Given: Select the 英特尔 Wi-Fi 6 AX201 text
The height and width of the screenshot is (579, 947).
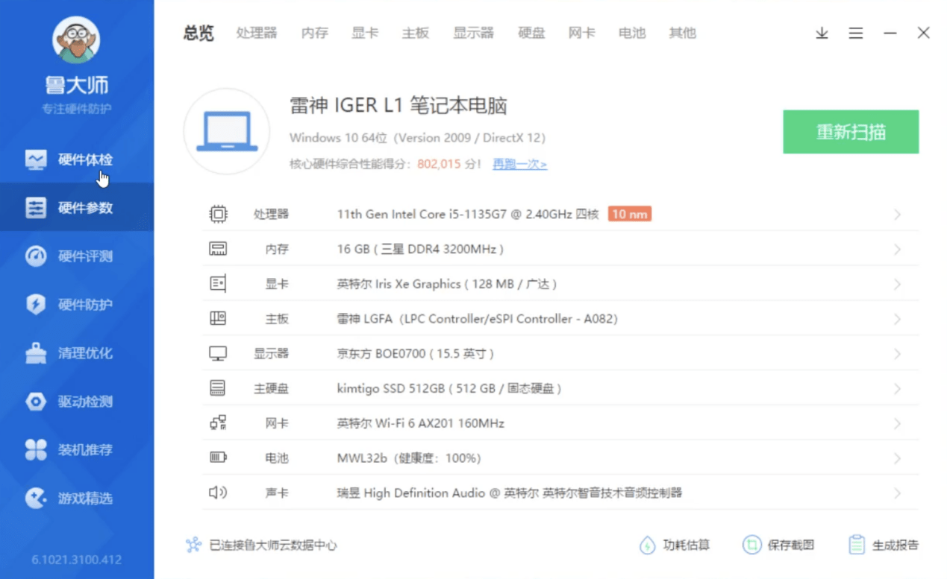Looking at the screenshot, I should click(421, 424).
